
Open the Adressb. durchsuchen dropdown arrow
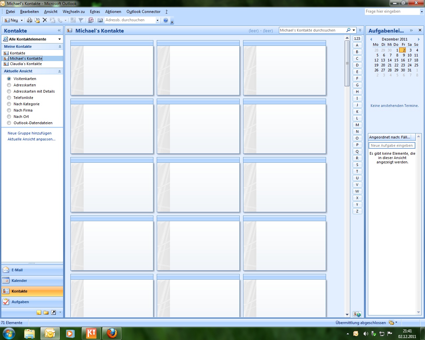pos(157,20)
